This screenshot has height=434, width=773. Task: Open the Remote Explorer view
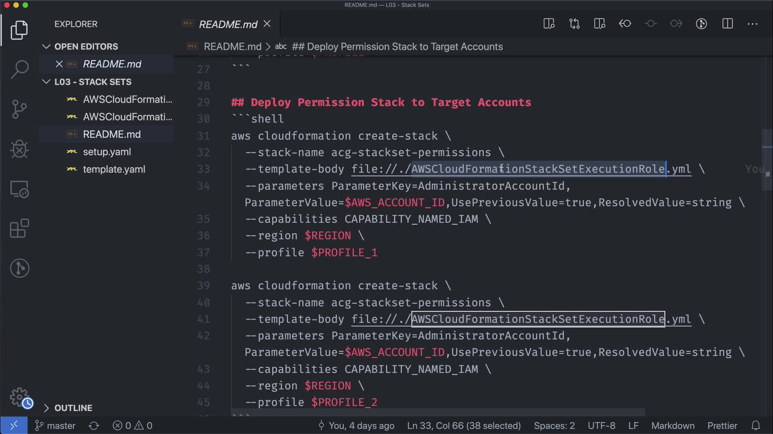(19, 189)
